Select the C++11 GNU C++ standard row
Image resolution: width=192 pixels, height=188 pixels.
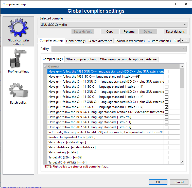click(x=106, y=82)
